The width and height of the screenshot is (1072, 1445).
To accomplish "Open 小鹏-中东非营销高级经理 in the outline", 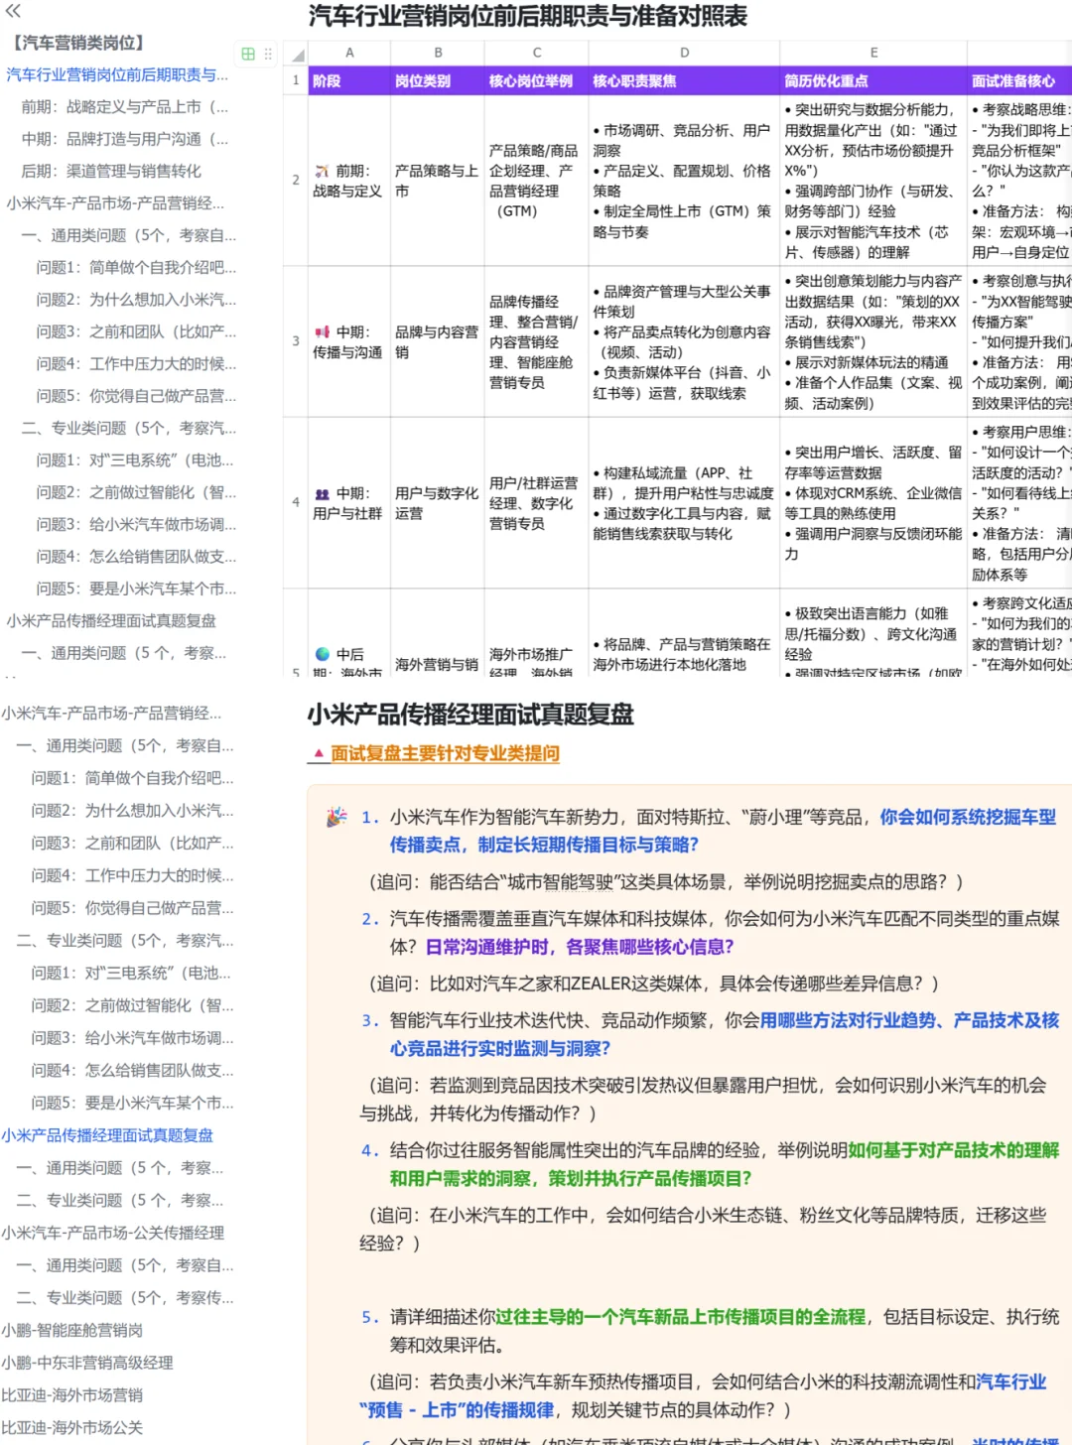I will [86, 1363].
